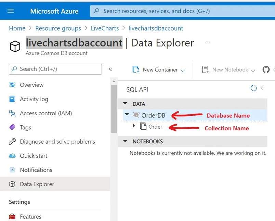Viewport: 275px width, 221px height.
Task: Open livechartsdbaccount breadcrumb link
Action: click(x=156, y=28)
